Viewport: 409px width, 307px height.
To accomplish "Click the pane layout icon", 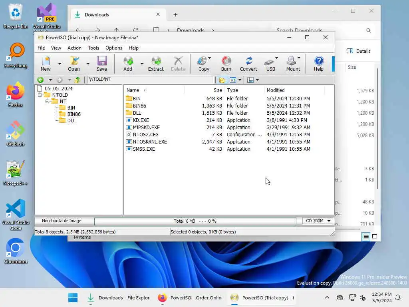I will (250, 80).
